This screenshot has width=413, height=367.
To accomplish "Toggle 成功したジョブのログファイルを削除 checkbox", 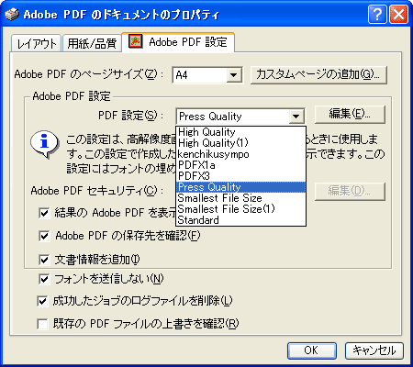I will point(42,301).
